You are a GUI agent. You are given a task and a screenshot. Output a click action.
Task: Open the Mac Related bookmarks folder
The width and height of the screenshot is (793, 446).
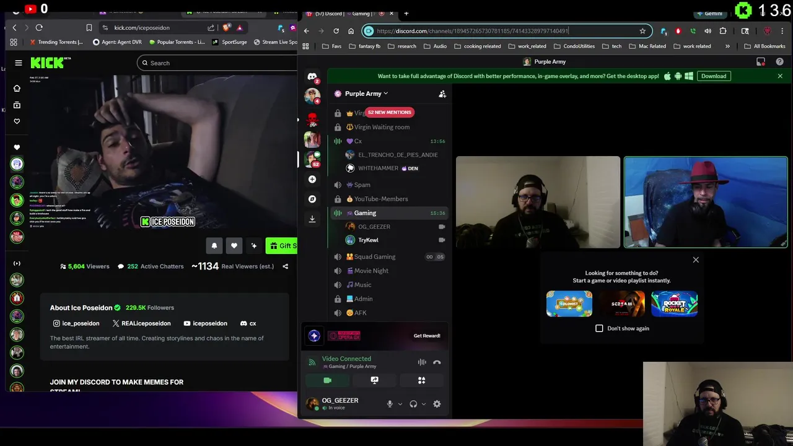coord(647,46)
